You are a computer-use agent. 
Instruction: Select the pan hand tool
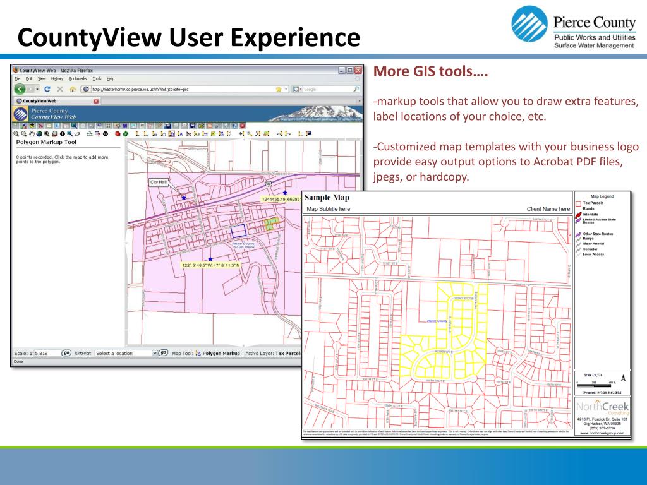click(32, 134)
